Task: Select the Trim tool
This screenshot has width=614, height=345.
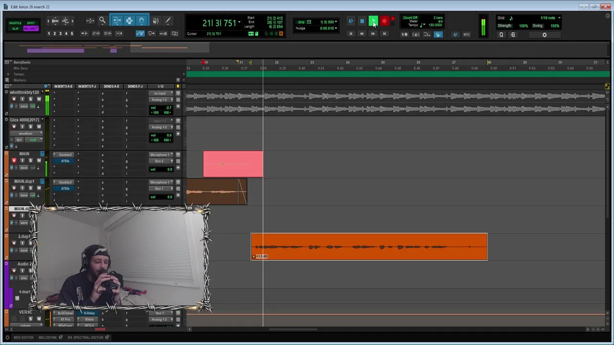Action: click(117, 21)
